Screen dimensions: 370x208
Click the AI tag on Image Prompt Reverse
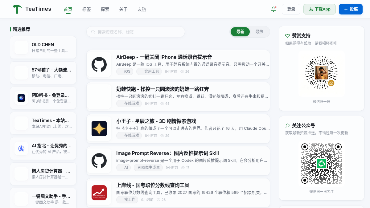click(x=124, y=168)
